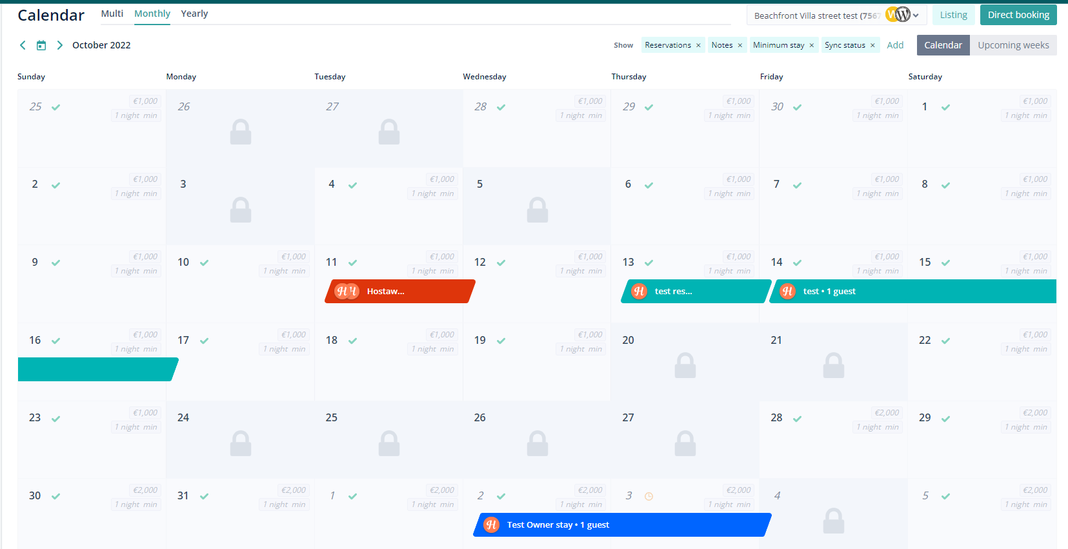This screenshot has height=549, width=1068.
Task: Switch to the Multi calendar tab
Action: 112,14
